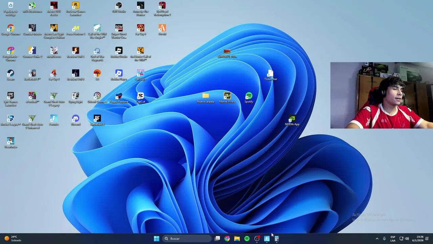Select the TLauncher file icon
This screenshot has height=244, width=433.
(271, 75)
